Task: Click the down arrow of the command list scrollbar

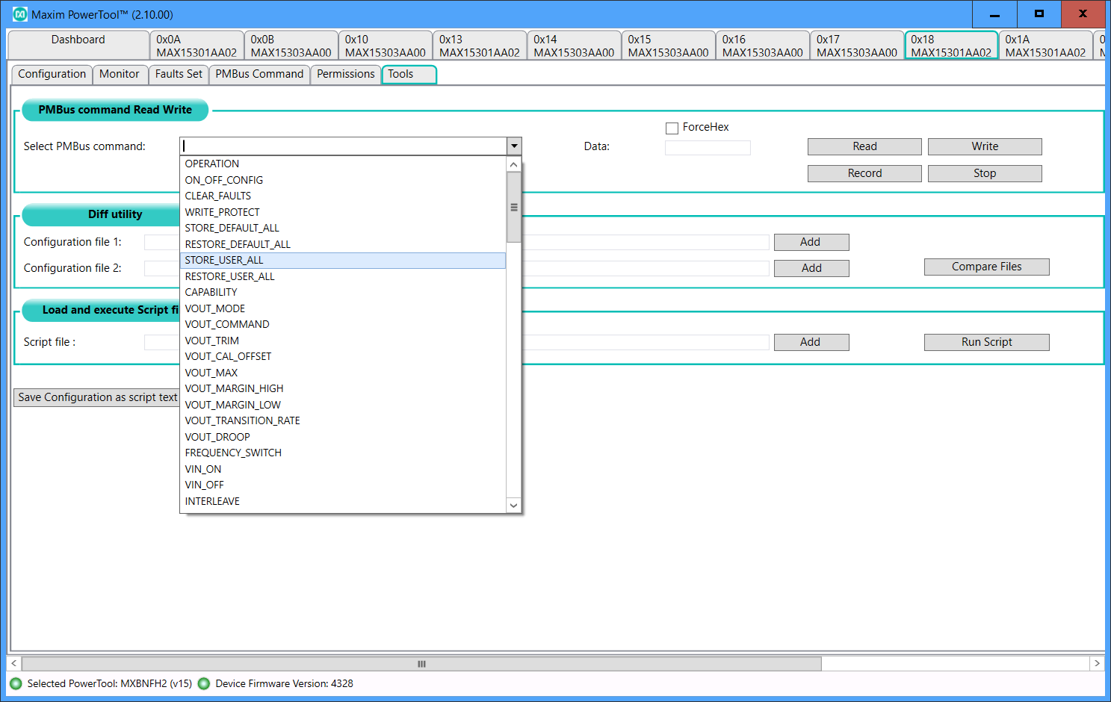Action: tap(513, 505)
